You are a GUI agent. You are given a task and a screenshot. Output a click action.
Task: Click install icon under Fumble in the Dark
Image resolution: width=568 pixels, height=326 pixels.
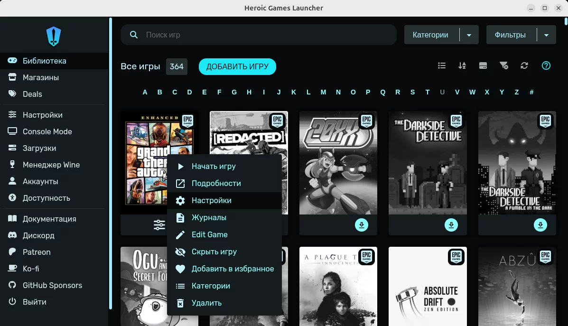(540, 225)
